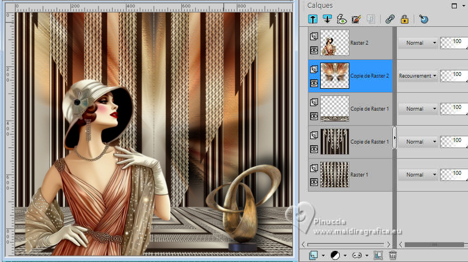This screenshot has height=262, width=468.
Task: Select the Raster 1 layer name
Action: coord(359,175)
